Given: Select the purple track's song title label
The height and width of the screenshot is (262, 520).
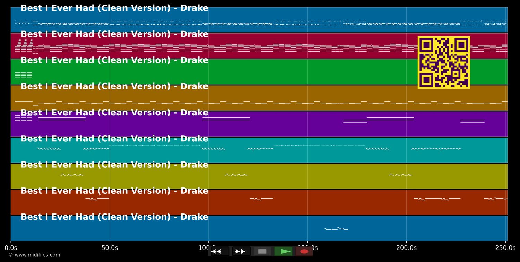Looking at the screenshot, I should pyautogui.click(x=114, y=113).
